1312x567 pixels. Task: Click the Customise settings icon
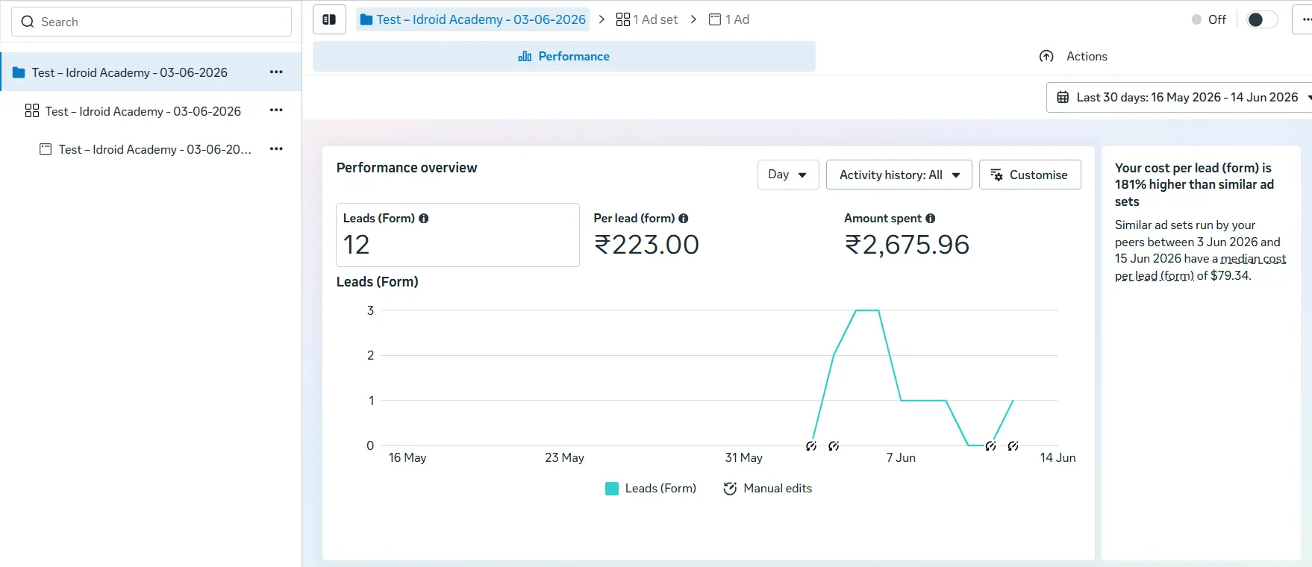click(x=996, y=175)
